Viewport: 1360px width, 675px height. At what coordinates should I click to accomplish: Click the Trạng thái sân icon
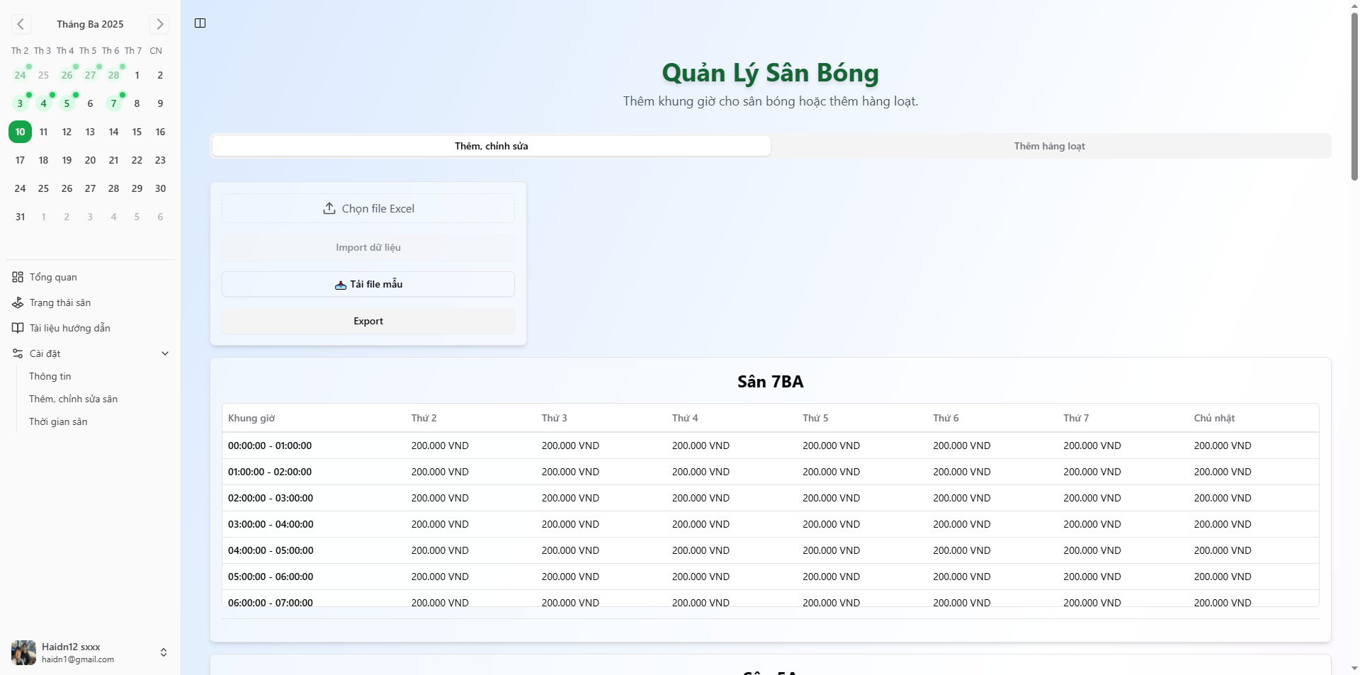[x=18, y=302]
